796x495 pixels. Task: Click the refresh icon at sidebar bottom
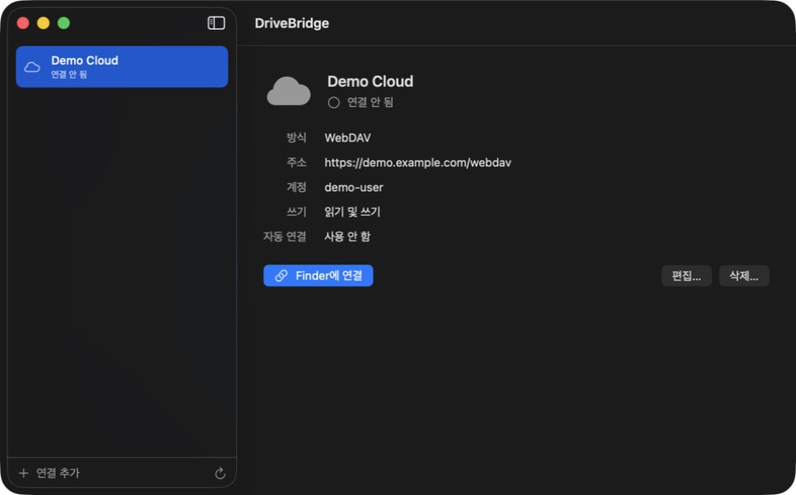(x=220, y=473)
